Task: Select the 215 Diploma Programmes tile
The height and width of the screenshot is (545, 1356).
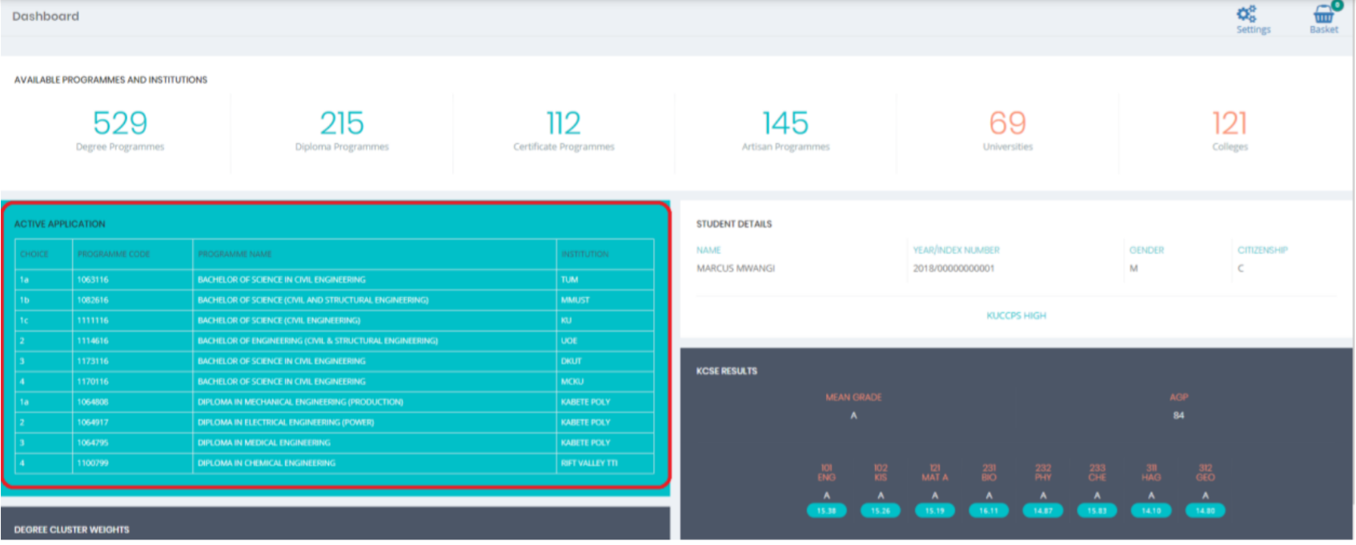Action: (x=342, y=130)
